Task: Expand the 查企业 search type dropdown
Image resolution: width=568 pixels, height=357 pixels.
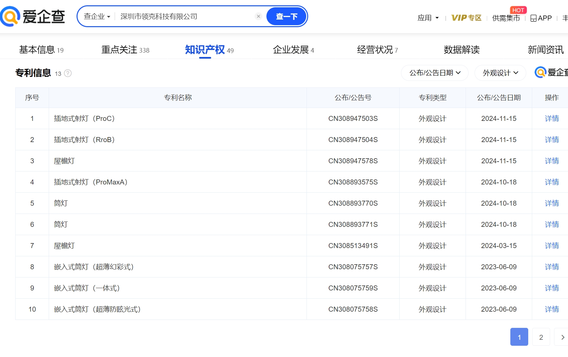Action: (x=97, y=17)
